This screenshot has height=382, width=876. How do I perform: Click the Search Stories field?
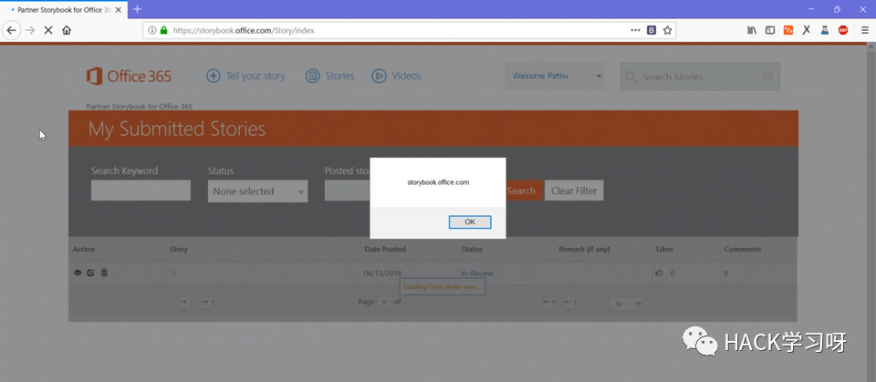point(698,77)
